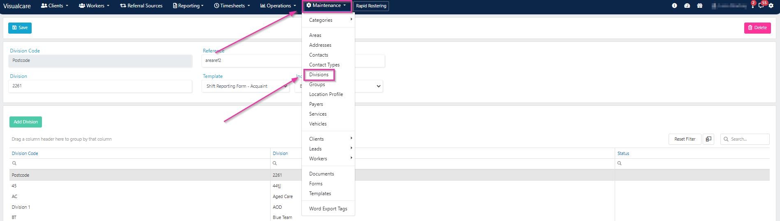The image size is (780, 221).
Task: Select Contact Types menu item
Action: click(324, 65)
